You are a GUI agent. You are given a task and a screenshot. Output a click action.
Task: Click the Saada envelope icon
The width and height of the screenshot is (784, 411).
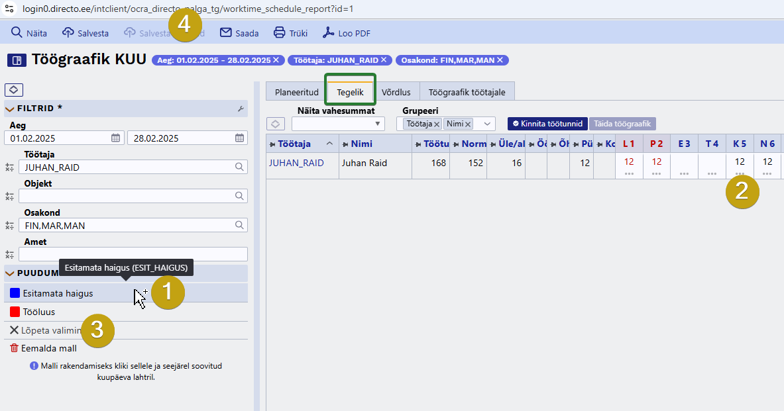[x=226, y=32]
